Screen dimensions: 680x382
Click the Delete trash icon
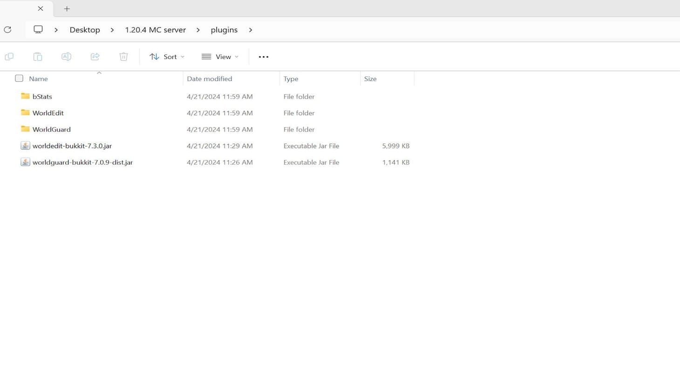point(123,56)
